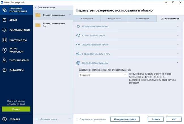Select the Пример копирования D:\ backup entry

coord(53,25)
